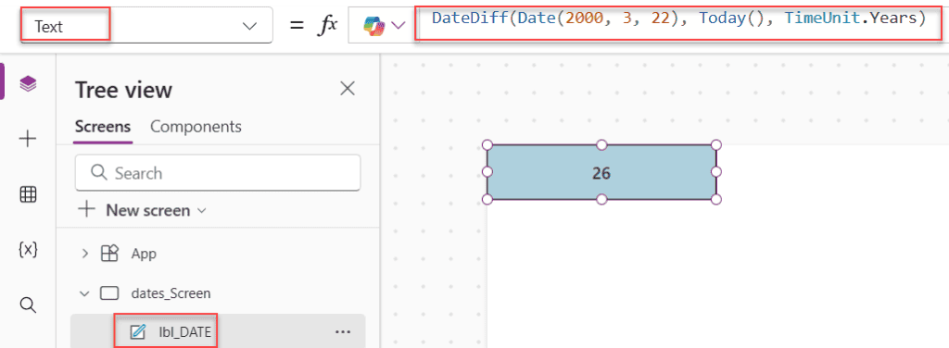Close the Tree view panel
949x348 pixels.
point(348,90)
